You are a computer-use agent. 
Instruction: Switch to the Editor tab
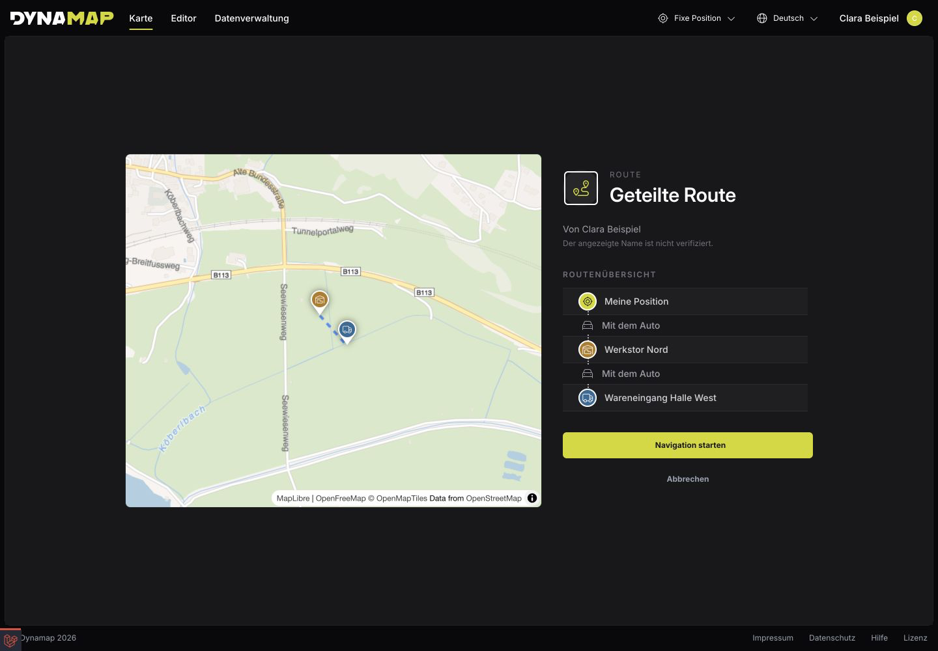(x=184, y=18)
